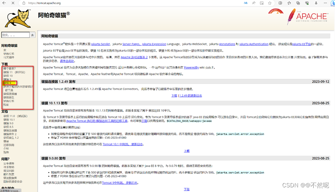Open Collections icon in toolbar
Image resolution: width=335 pixels, height=192 pixels.
(298, 3)
